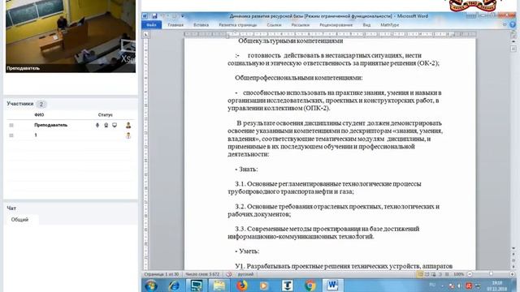The width and height of the screenshot is (520, 292).
Task: Select Full Screen Reading view icon
Action: (x=427, y=274)
